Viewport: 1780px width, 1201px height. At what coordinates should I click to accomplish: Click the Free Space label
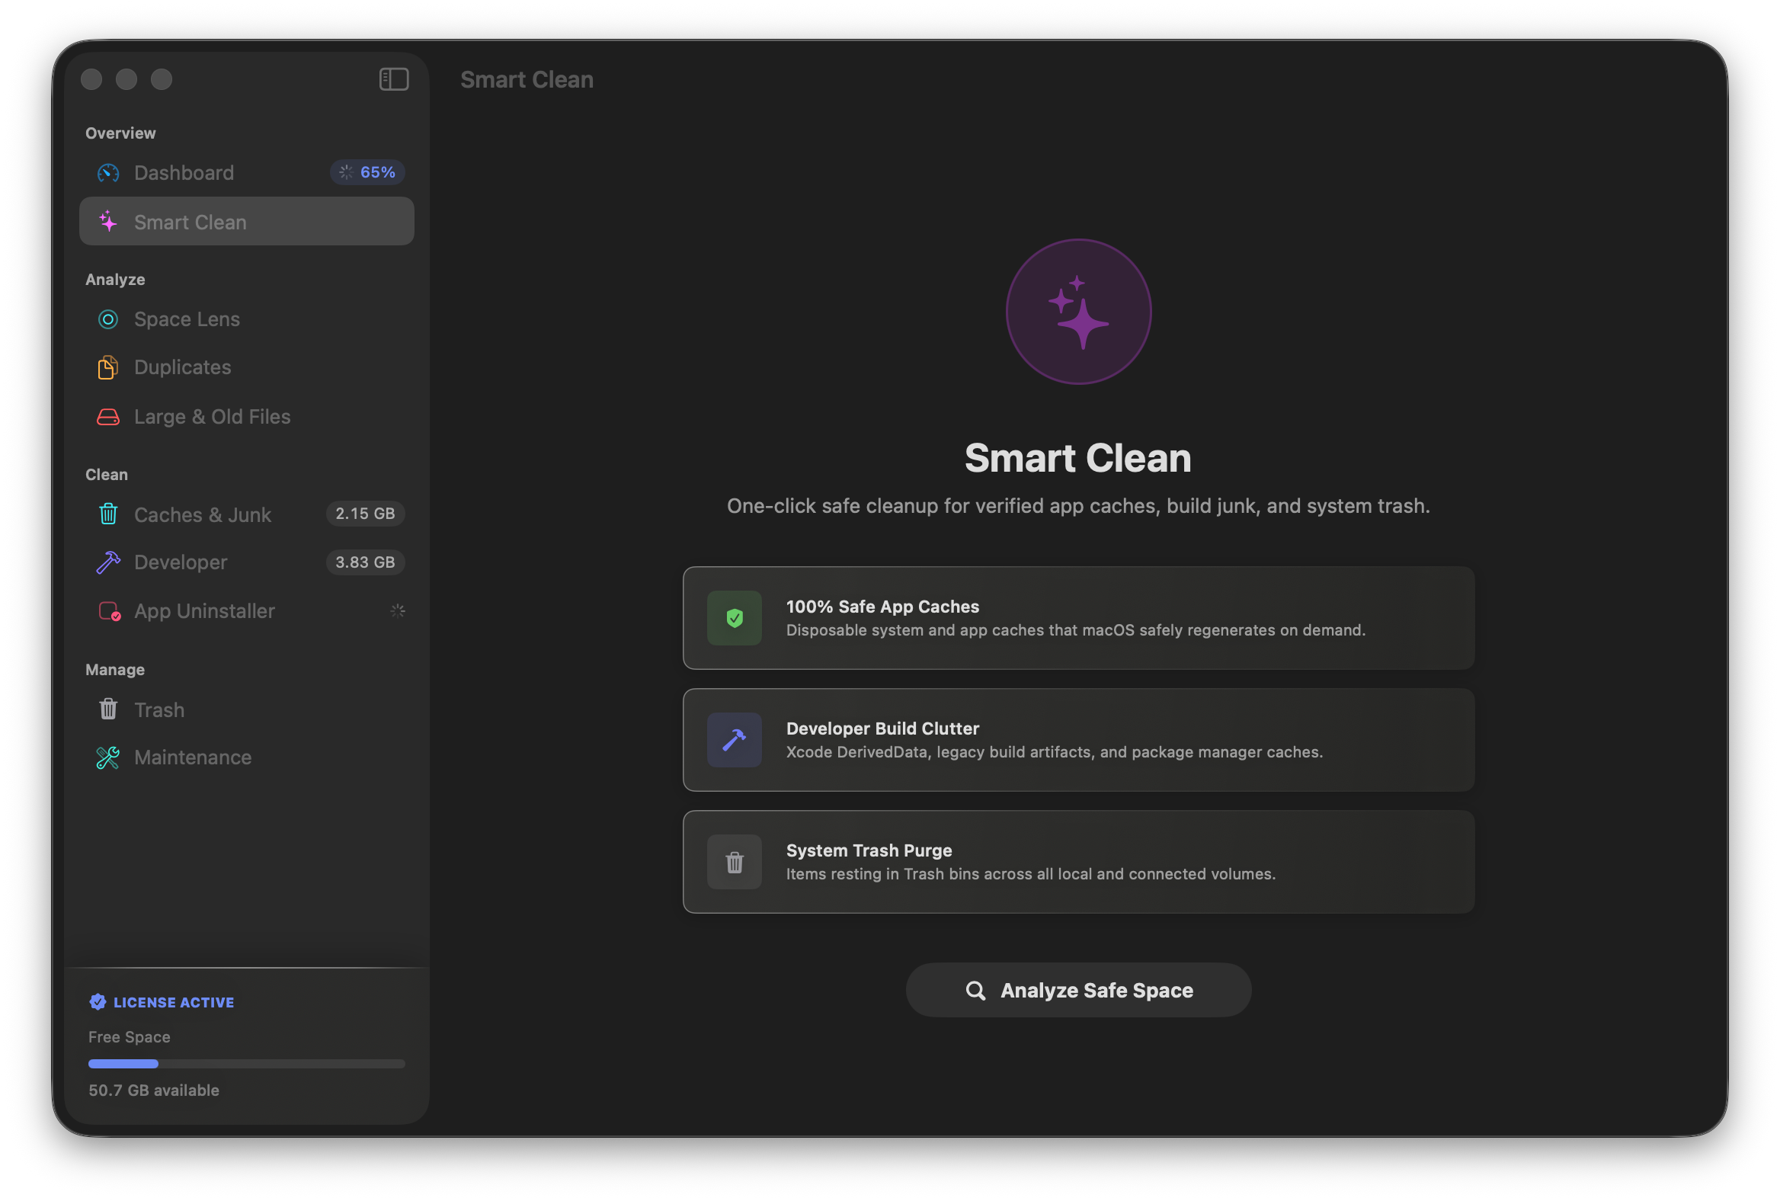(130, 1037)
